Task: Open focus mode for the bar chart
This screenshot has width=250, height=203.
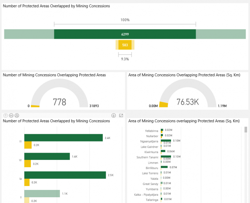Action: 121,115
